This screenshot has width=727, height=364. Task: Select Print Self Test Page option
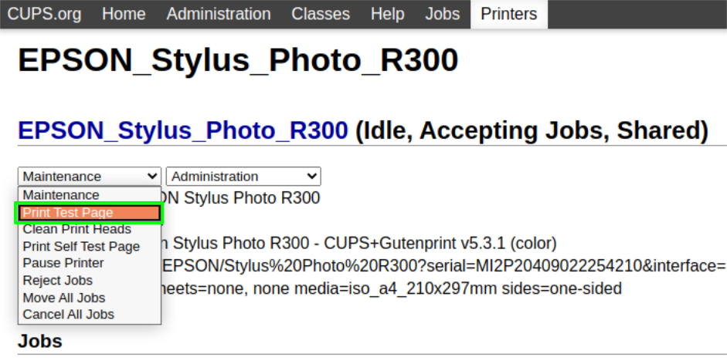pos(81,247)
